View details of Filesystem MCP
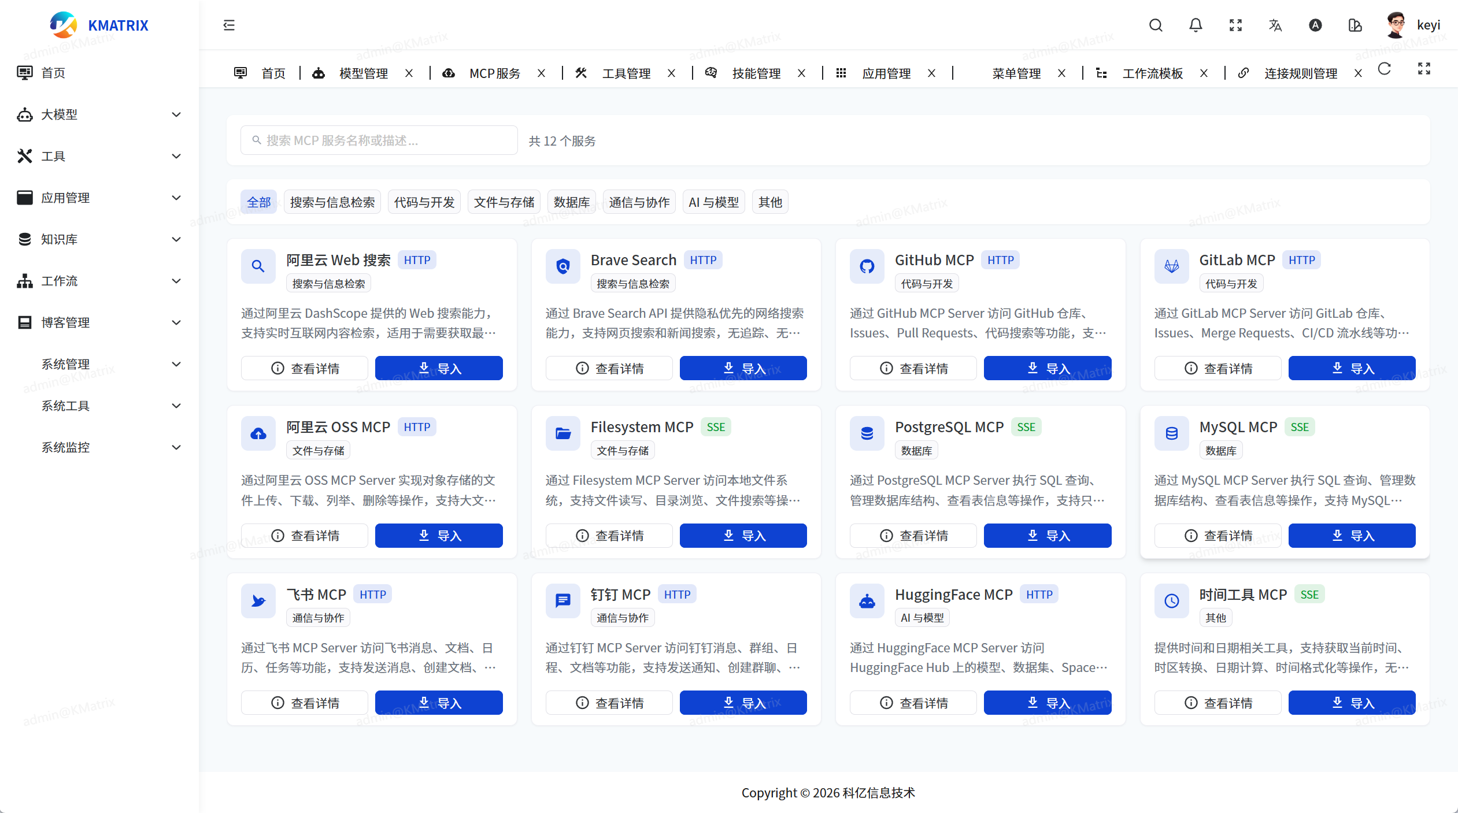 coord(609,536)
